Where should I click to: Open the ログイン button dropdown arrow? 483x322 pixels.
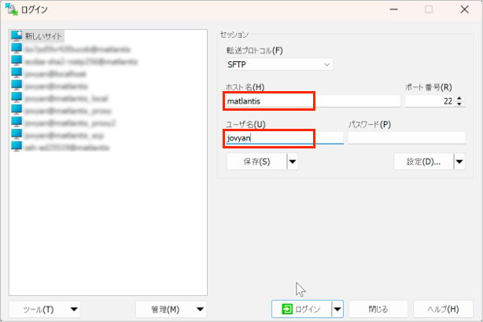click(337, 309)
